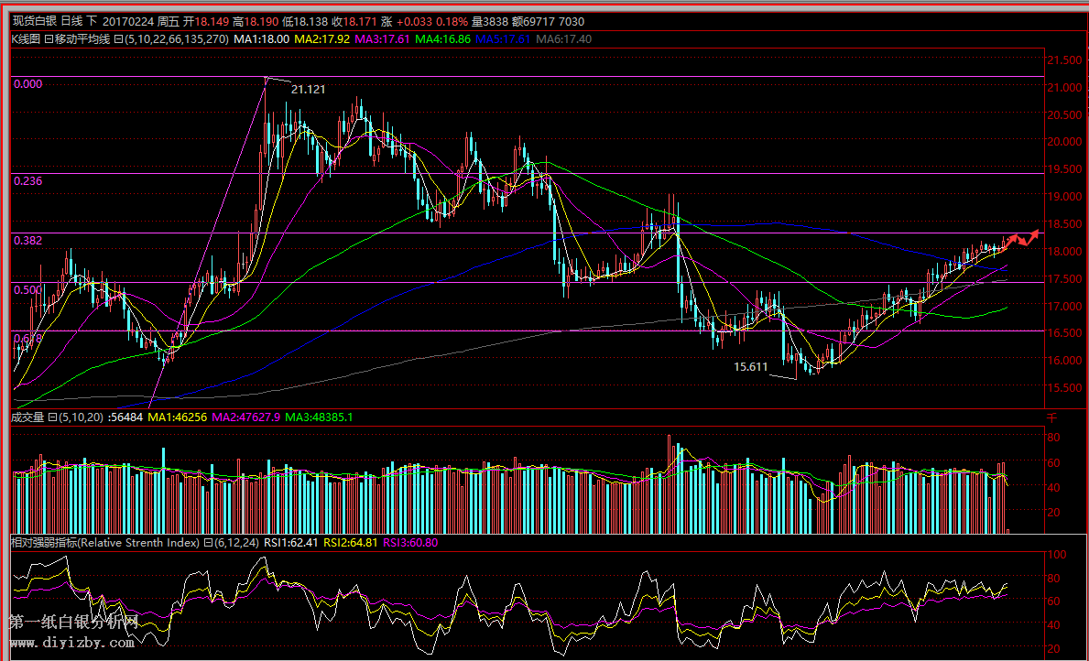Click the 21.121 high price marker
This screenshot has height=661, width=1089.
(308, 89)
